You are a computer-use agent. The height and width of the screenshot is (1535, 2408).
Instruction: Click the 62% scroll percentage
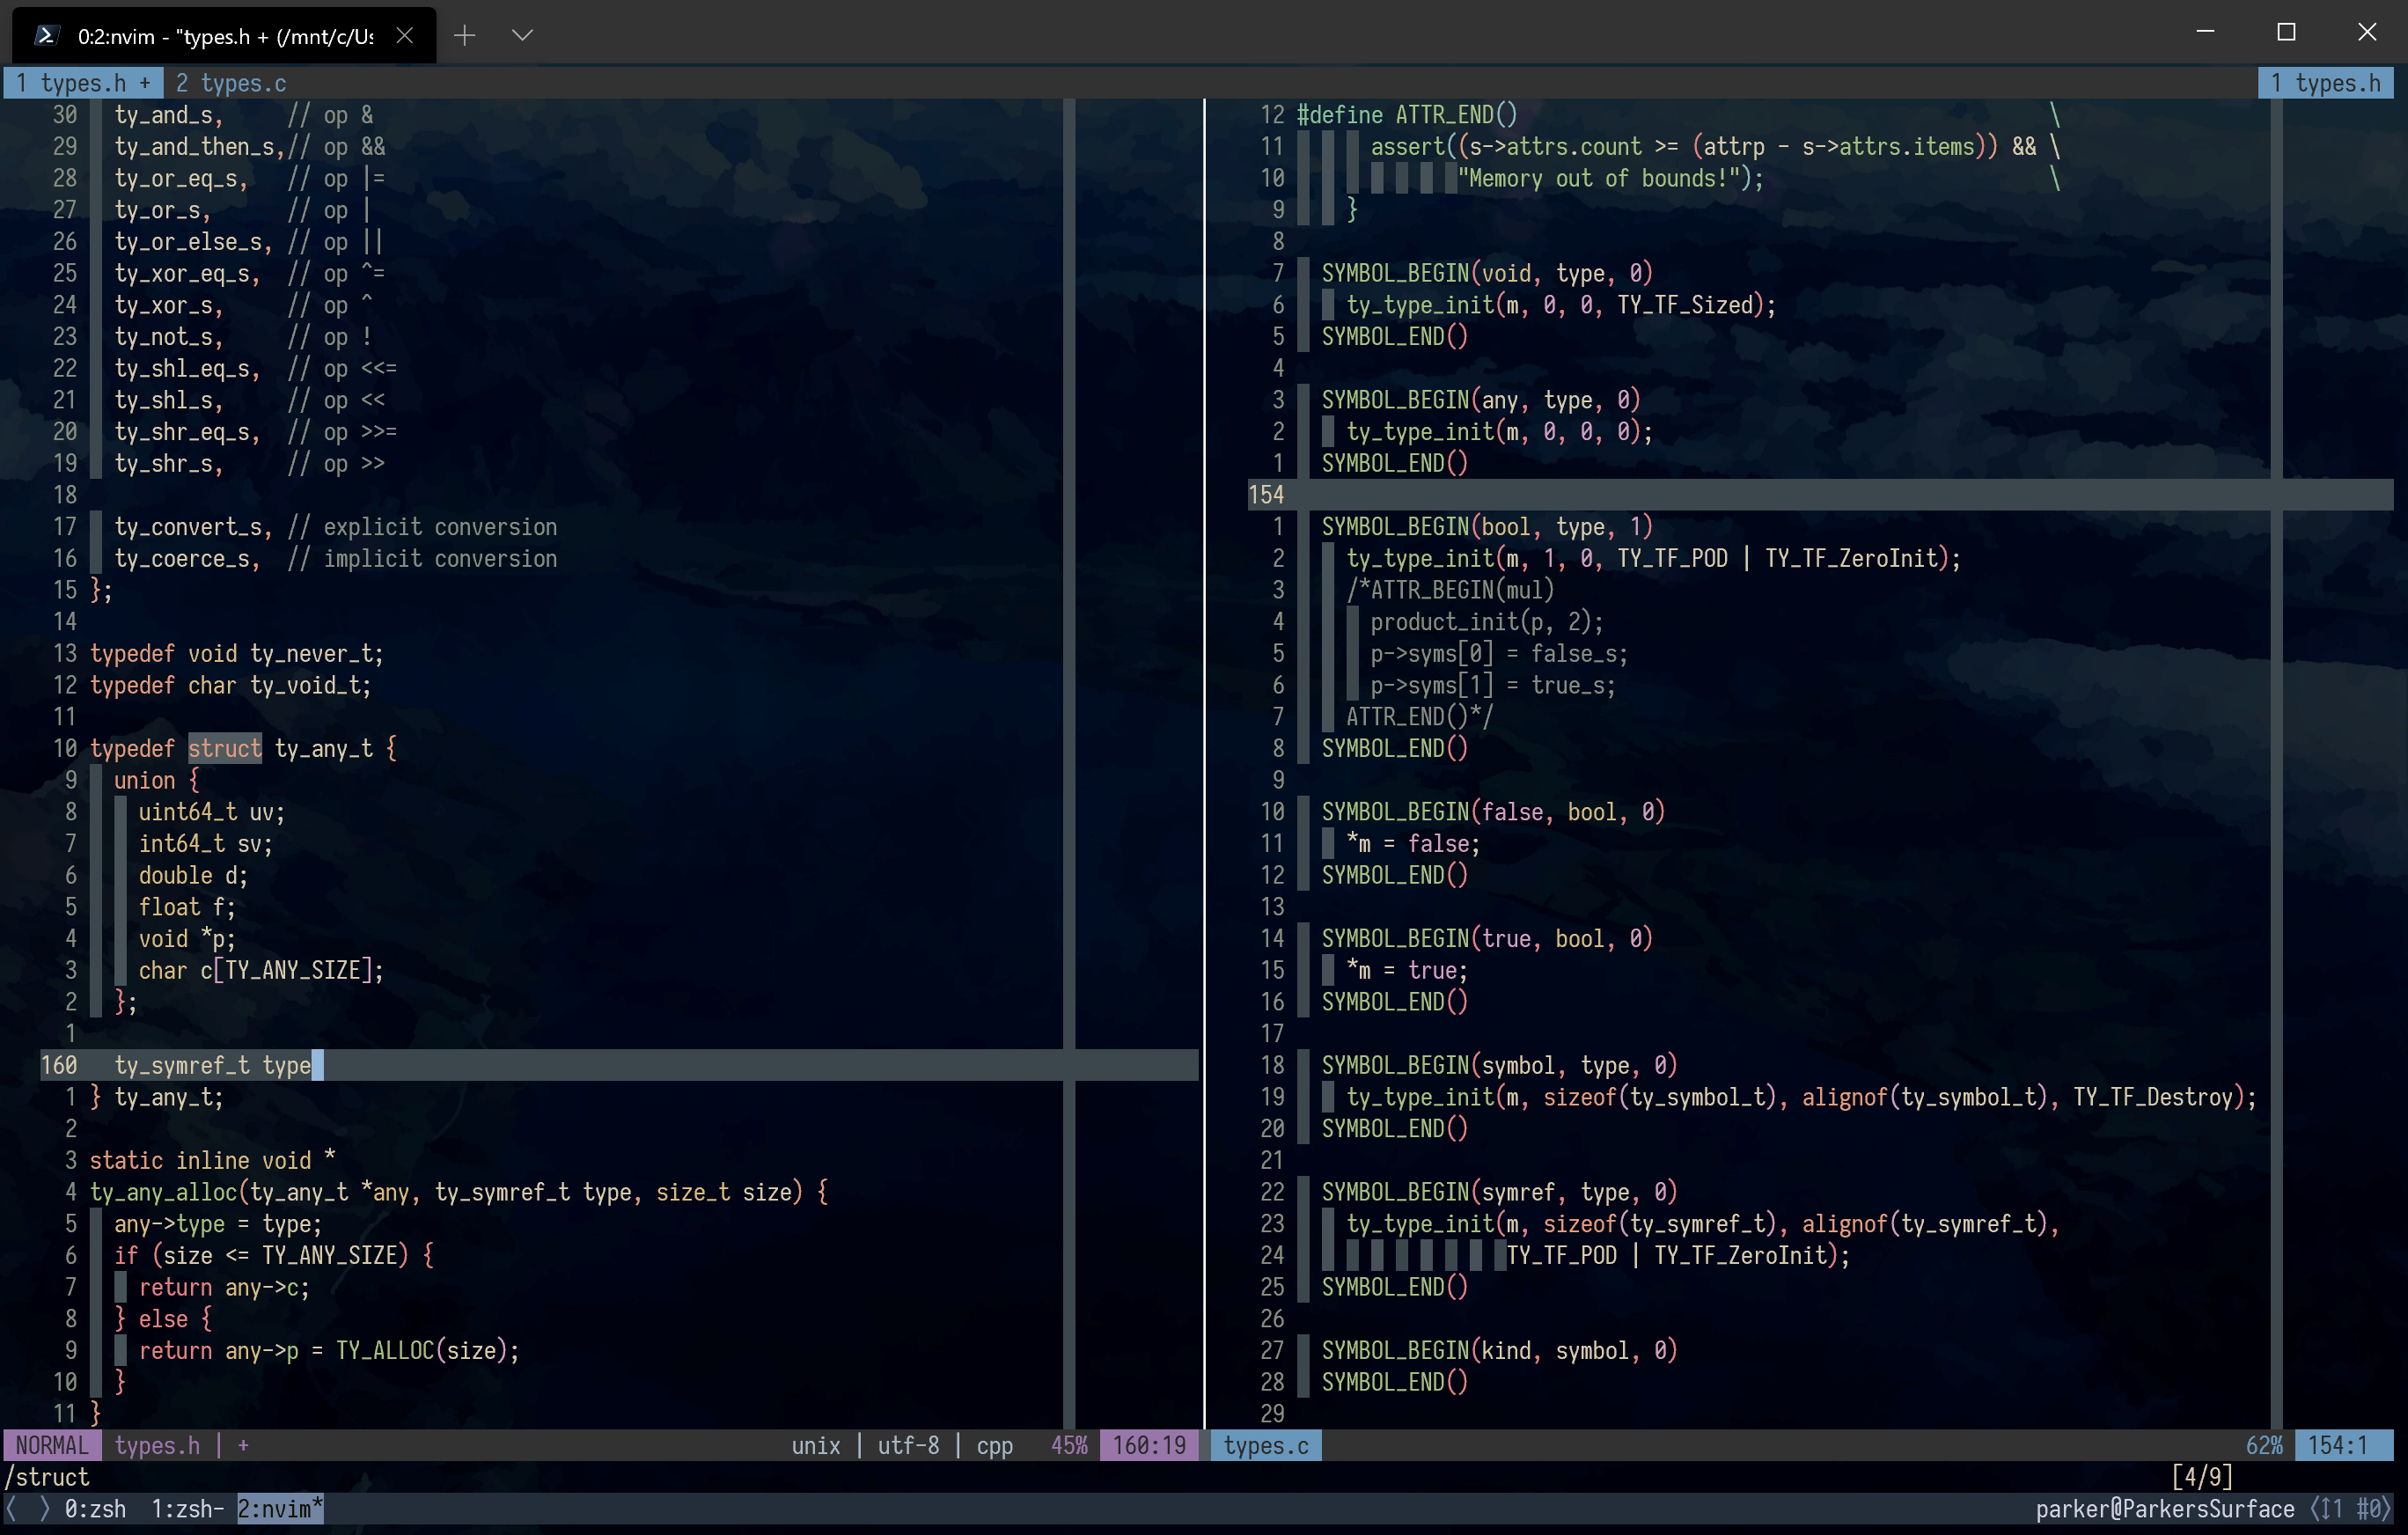click(x=2264, y=1445)
